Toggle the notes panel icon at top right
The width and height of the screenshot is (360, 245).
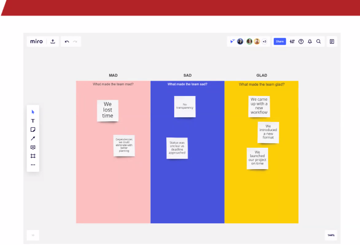tap(332, 41)
